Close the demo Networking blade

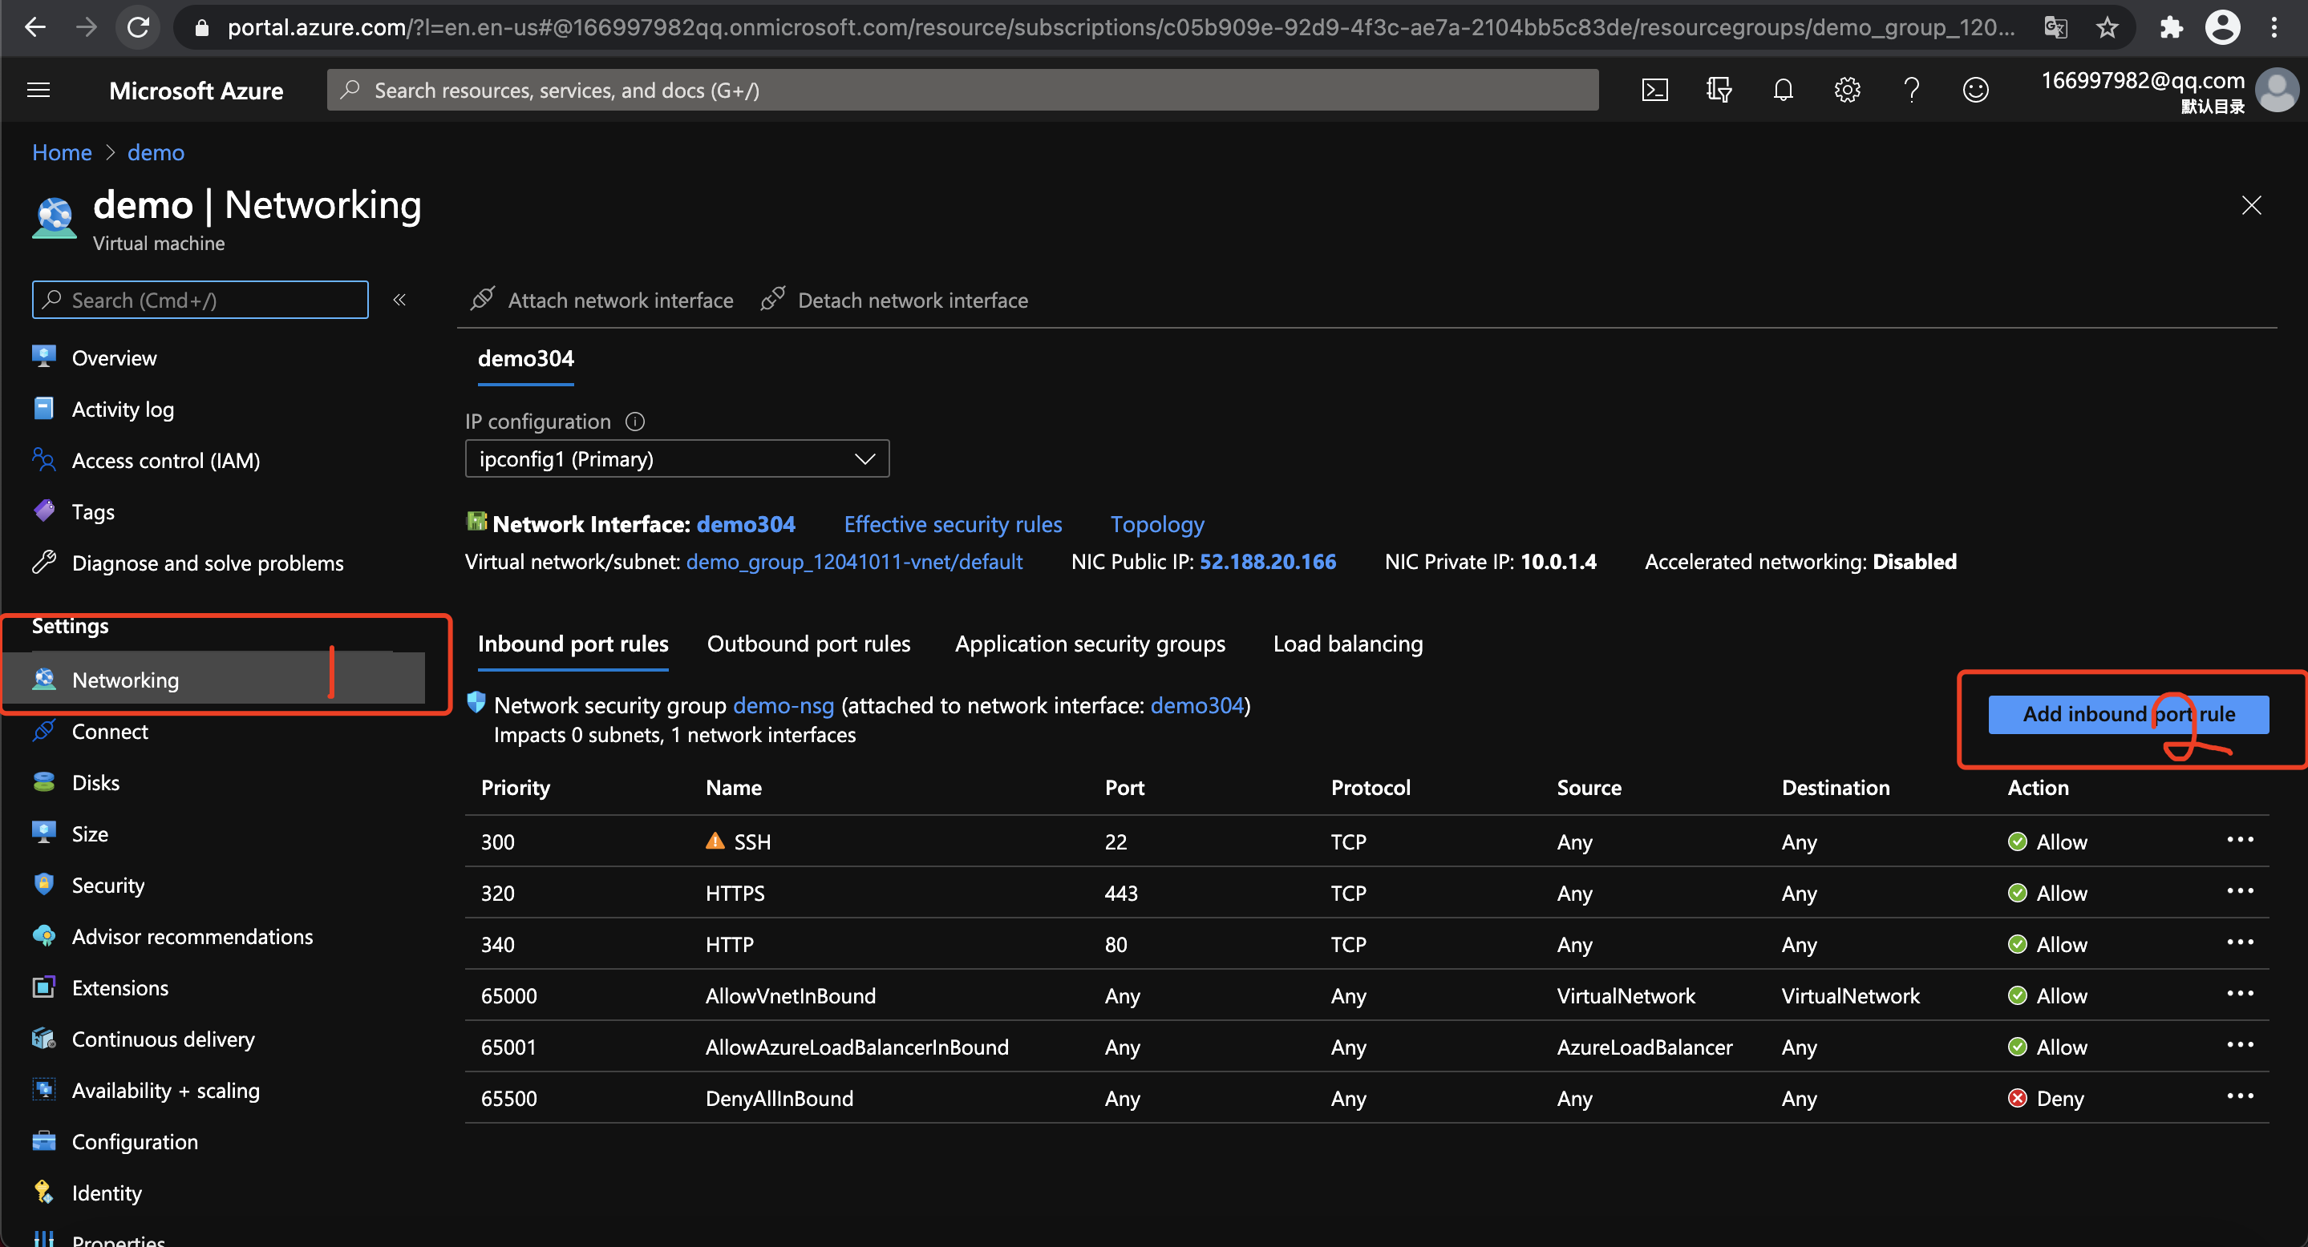pyautogui.click(x=2250, y=206)
